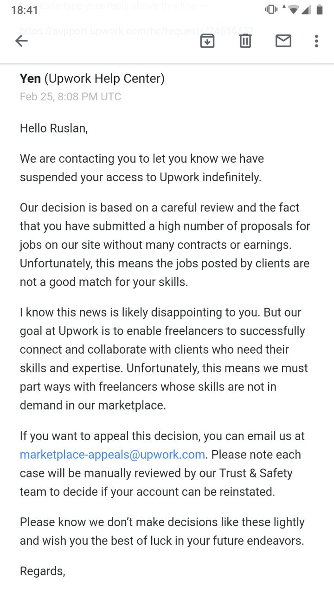Tap the 'best of luck' closing paragraph
Screen dimensions: 334x595
pos(162,531)
